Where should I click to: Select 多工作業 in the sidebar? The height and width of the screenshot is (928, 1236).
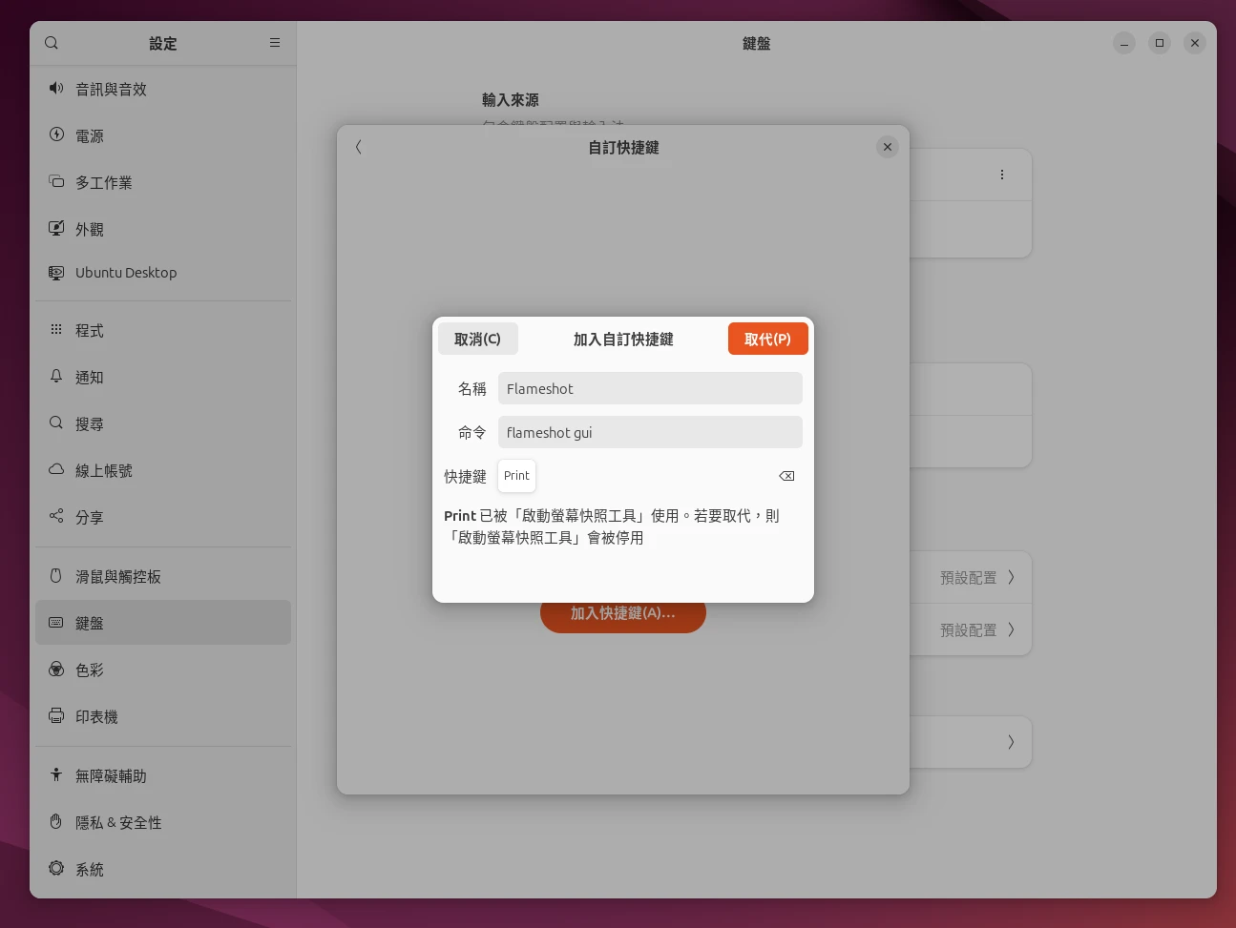pos(104,183)
